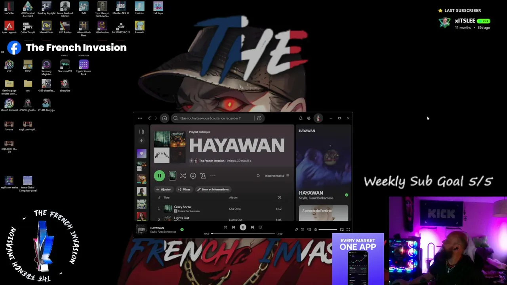Collapse the Spotify library sidebar
Image resolution: width=507 pixels, height=285 pixels.
point(141,131)
